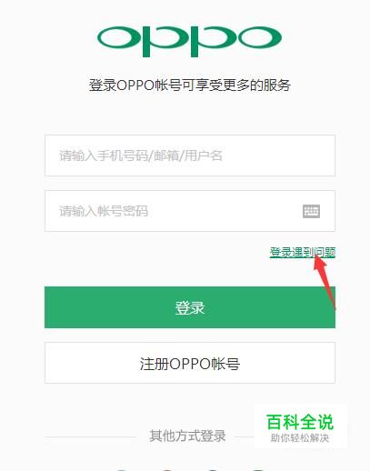Click the 登录 text on the green button
The height and width of the screenshot is (471, 370).
[190, 307]
